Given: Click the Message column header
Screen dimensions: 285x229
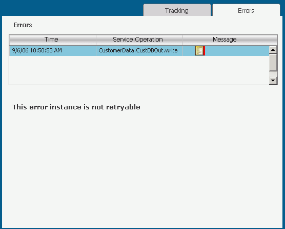Looking at the screenshot, I should click(230, 40).
